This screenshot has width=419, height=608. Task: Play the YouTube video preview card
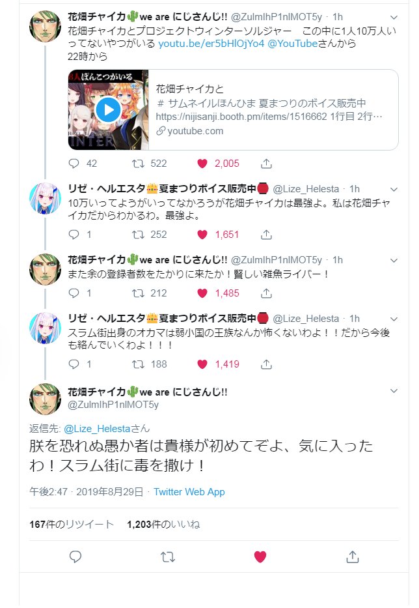[108, 110]
